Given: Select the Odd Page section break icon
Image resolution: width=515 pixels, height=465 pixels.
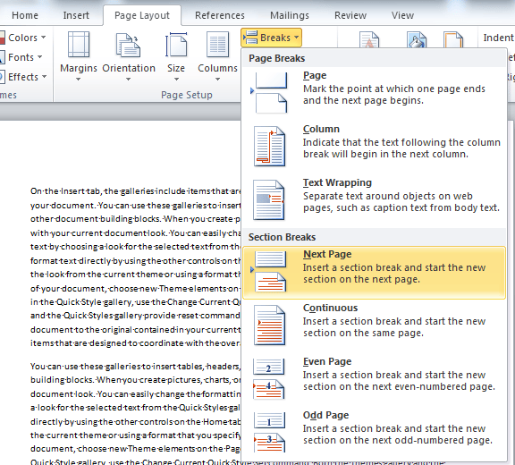Looking at the screenshot, I should coord(269,432).
